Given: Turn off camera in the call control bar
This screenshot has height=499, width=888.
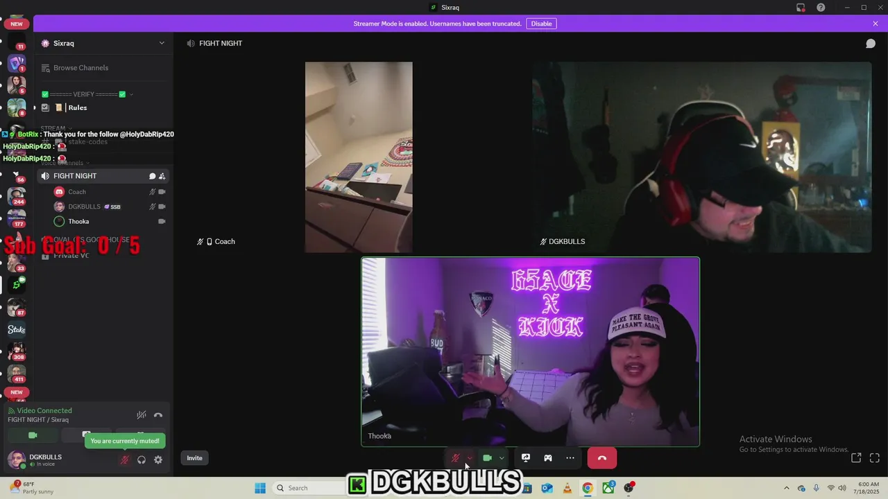Looking at the screenshot, I should [487, 458].
